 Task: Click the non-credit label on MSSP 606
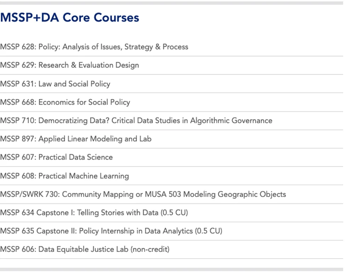(150, 249)
